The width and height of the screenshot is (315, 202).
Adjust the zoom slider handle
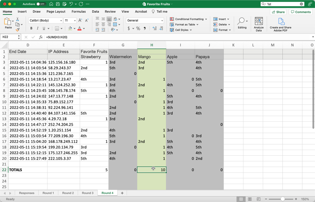282,199
